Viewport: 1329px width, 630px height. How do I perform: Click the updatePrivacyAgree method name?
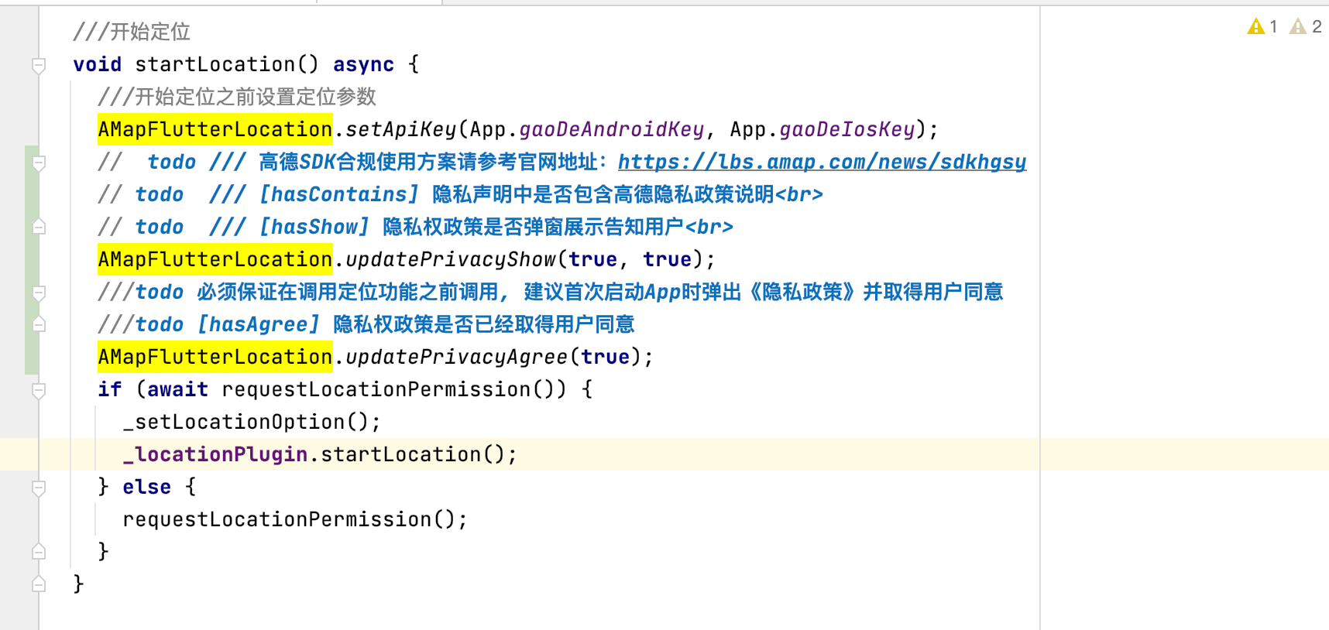coord(457,357)
